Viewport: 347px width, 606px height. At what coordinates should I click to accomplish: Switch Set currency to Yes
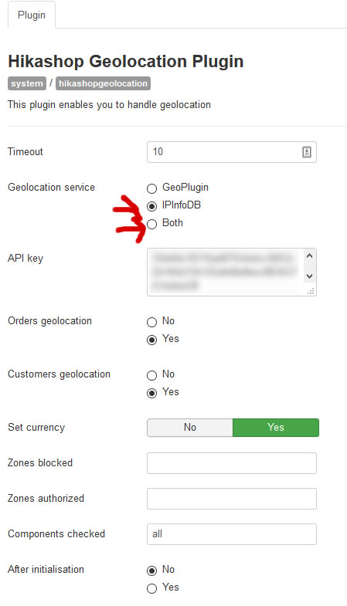click(276, 428)
